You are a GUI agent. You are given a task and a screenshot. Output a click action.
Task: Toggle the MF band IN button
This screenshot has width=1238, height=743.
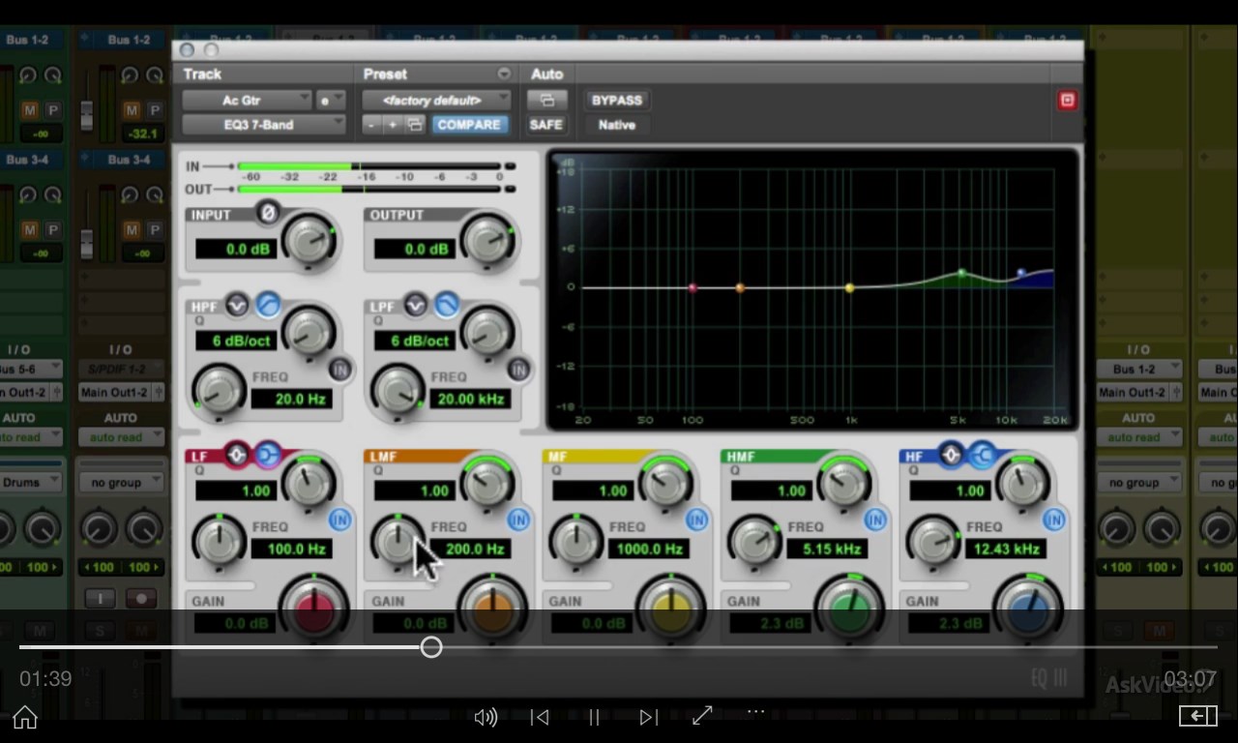coord(696,520)
